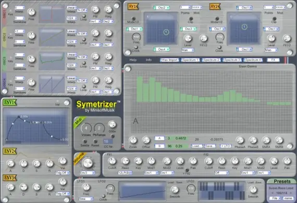Select the ENV2 yellow banner icon
Image resolution: width=297 pixels, height=203 pixels.
click(x=10, y=151)
